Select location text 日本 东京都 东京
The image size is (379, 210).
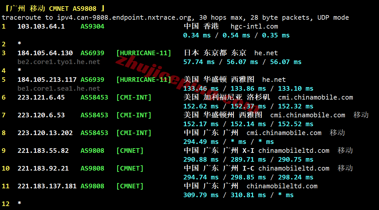click(215, 53)
